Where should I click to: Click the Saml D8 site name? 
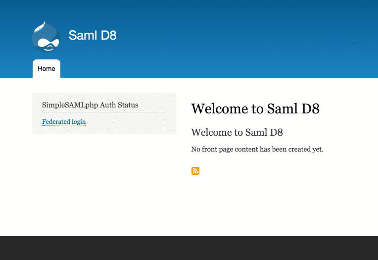tap(93, 35)
